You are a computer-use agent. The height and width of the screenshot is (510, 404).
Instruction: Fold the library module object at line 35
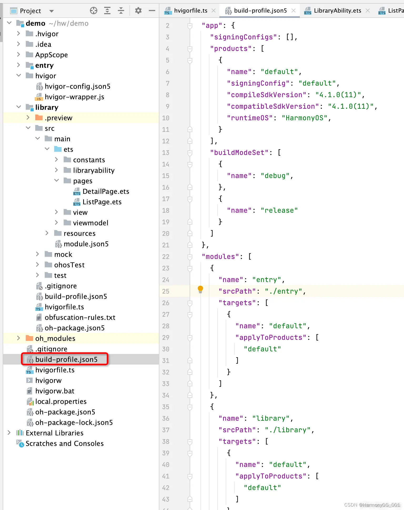click(190, 407)
